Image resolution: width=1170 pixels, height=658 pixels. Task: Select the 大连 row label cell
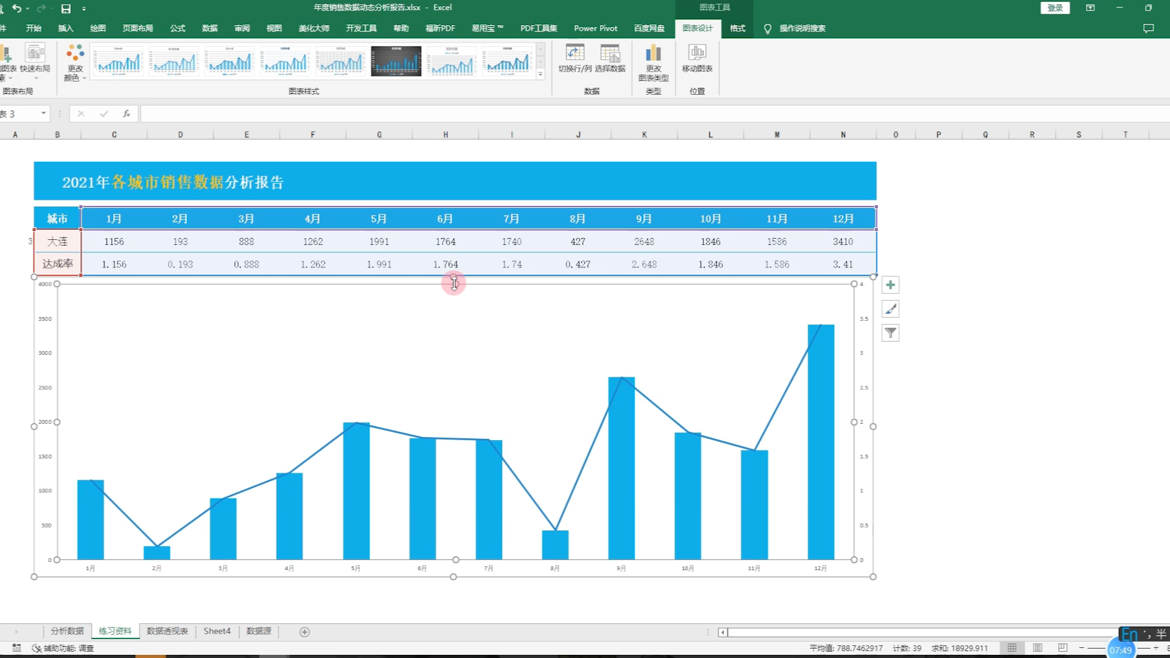point(57,241)
